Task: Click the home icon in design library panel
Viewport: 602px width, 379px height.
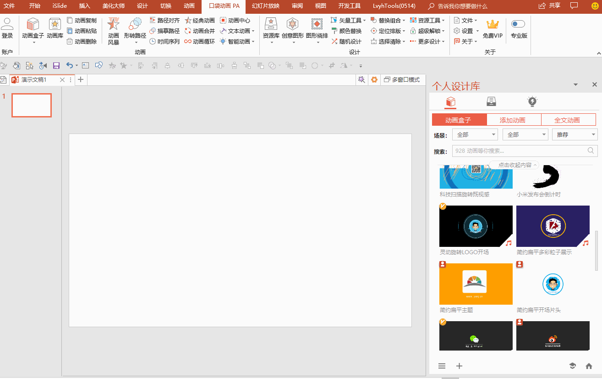Action: [589, 366]
